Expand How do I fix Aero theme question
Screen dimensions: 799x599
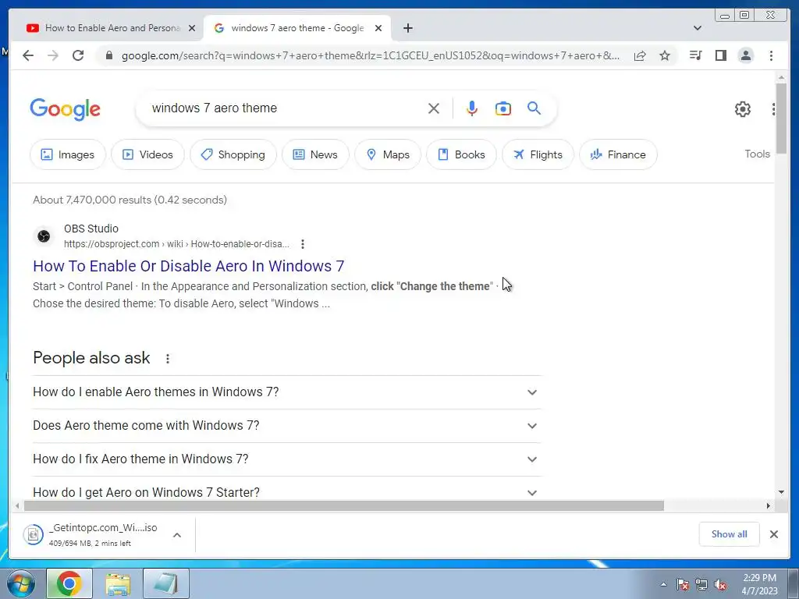tap(287, 459)
